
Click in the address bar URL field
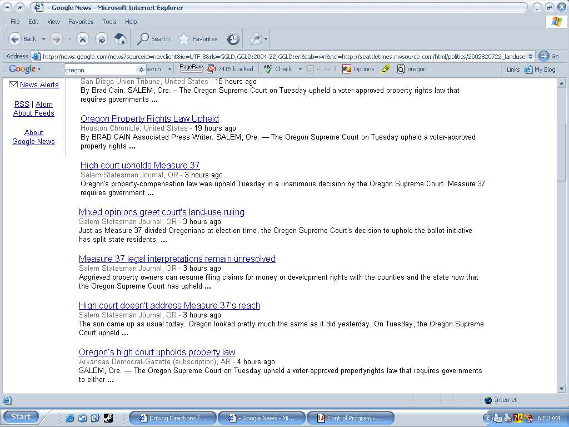coord(284,56)
